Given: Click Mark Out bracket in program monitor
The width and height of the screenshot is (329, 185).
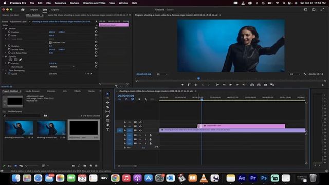Looking at the screenshot, I should coord(209,85).
